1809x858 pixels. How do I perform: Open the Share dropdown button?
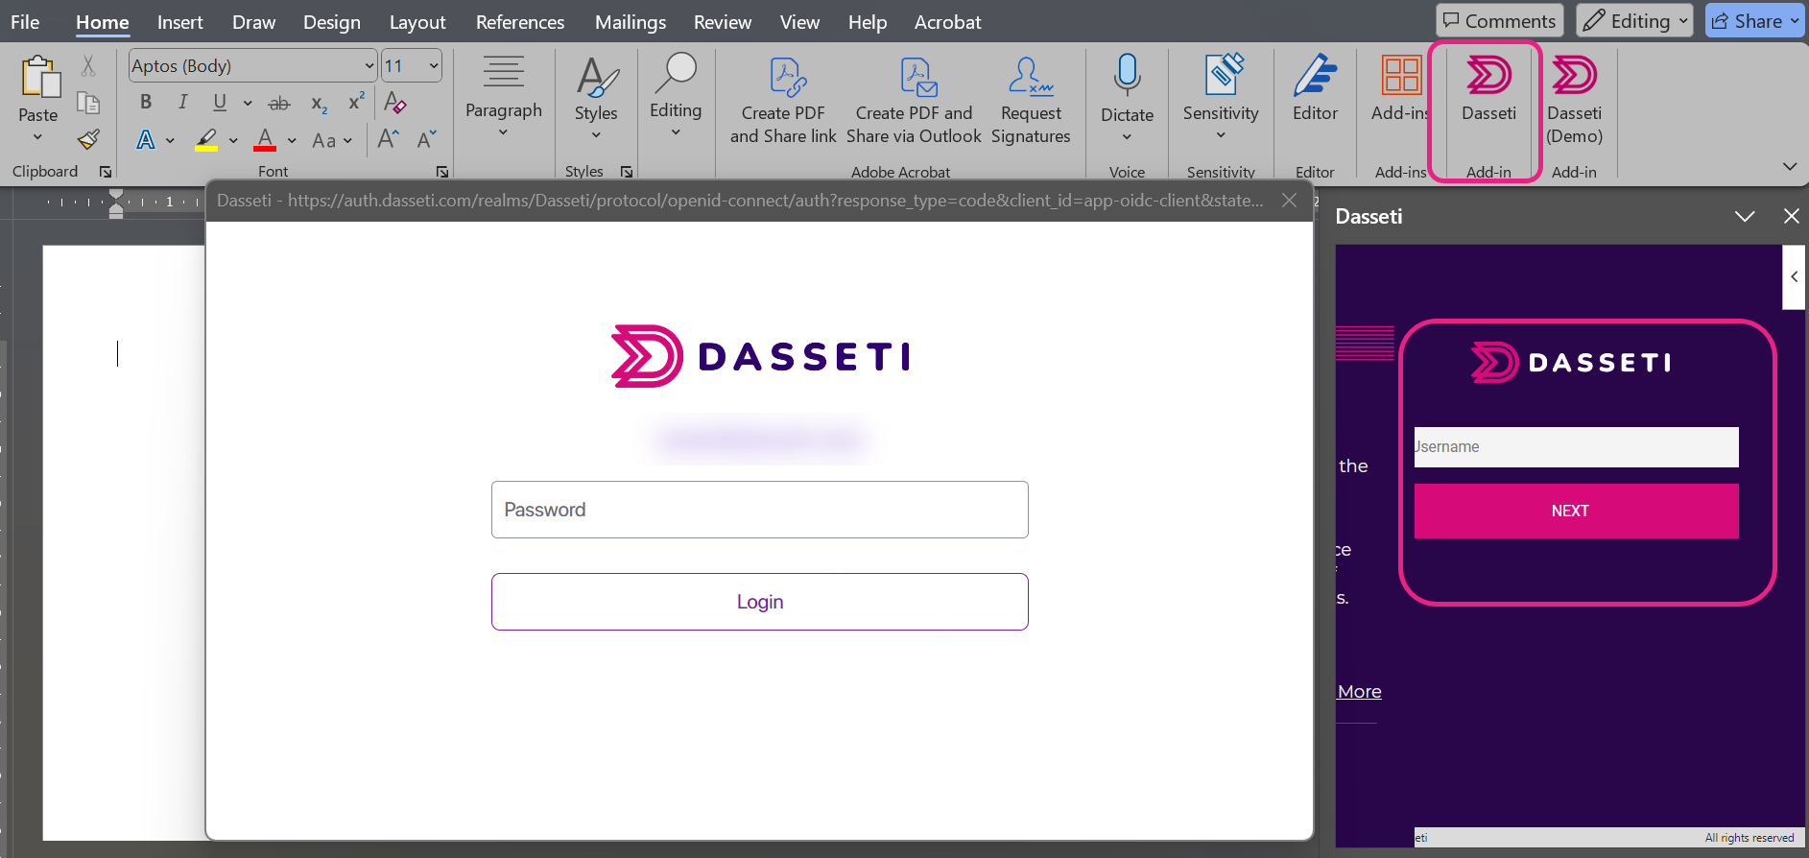coord(1755,21)
